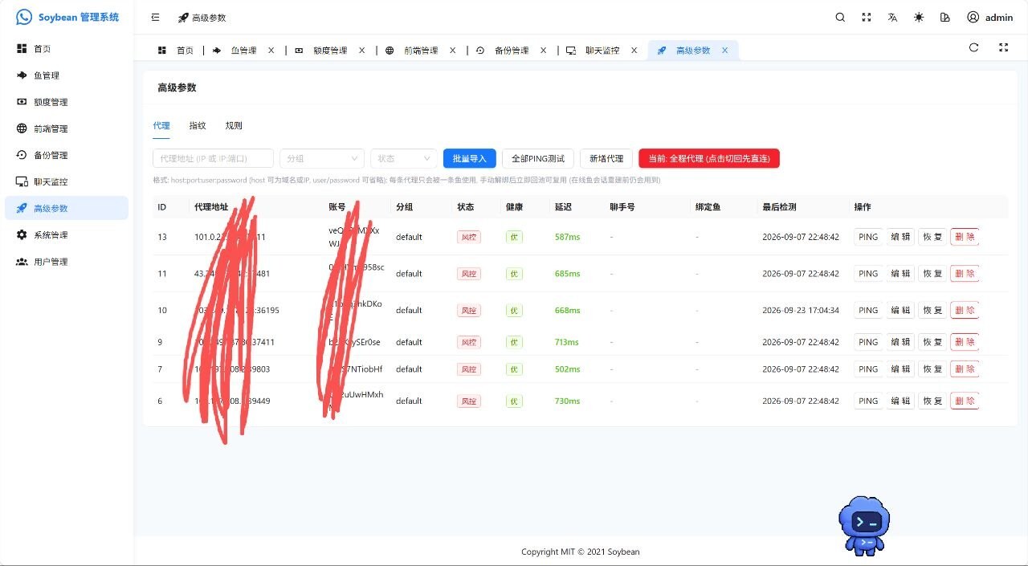Screen dimensions: 1028x566
Task: Click the reload page icon in tab bar
Action: click(973, 47)
